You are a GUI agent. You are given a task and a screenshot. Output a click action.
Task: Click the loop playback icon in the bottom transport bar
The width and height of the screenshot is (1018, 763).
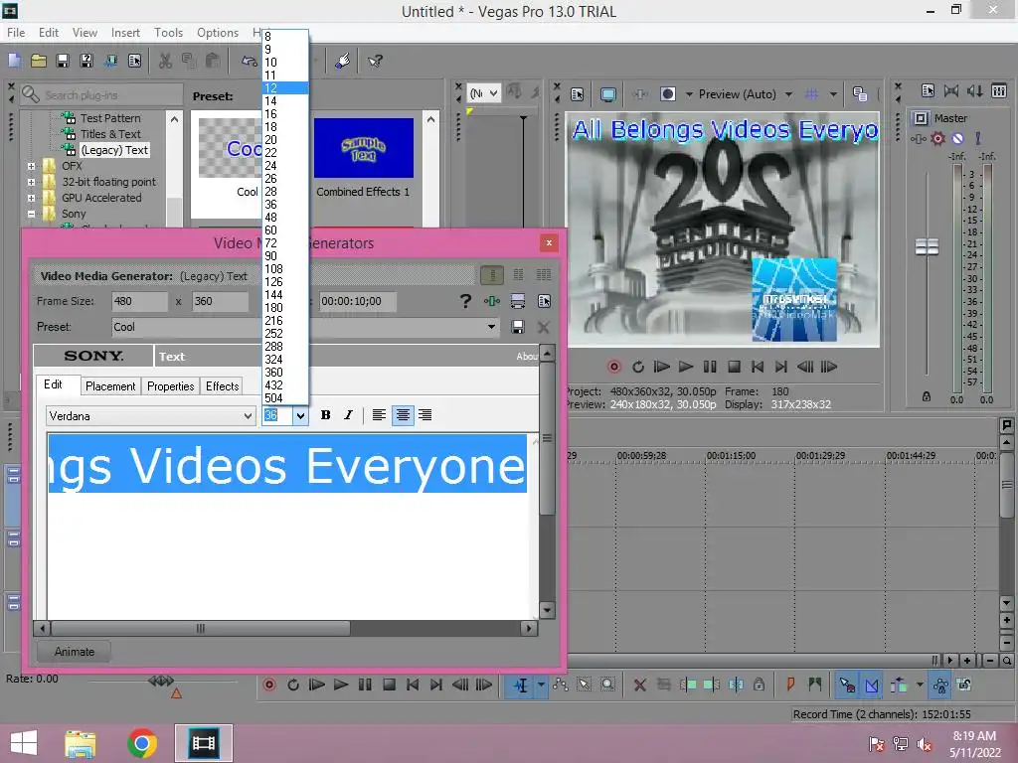pyautogui.click(x=293, y=685)
